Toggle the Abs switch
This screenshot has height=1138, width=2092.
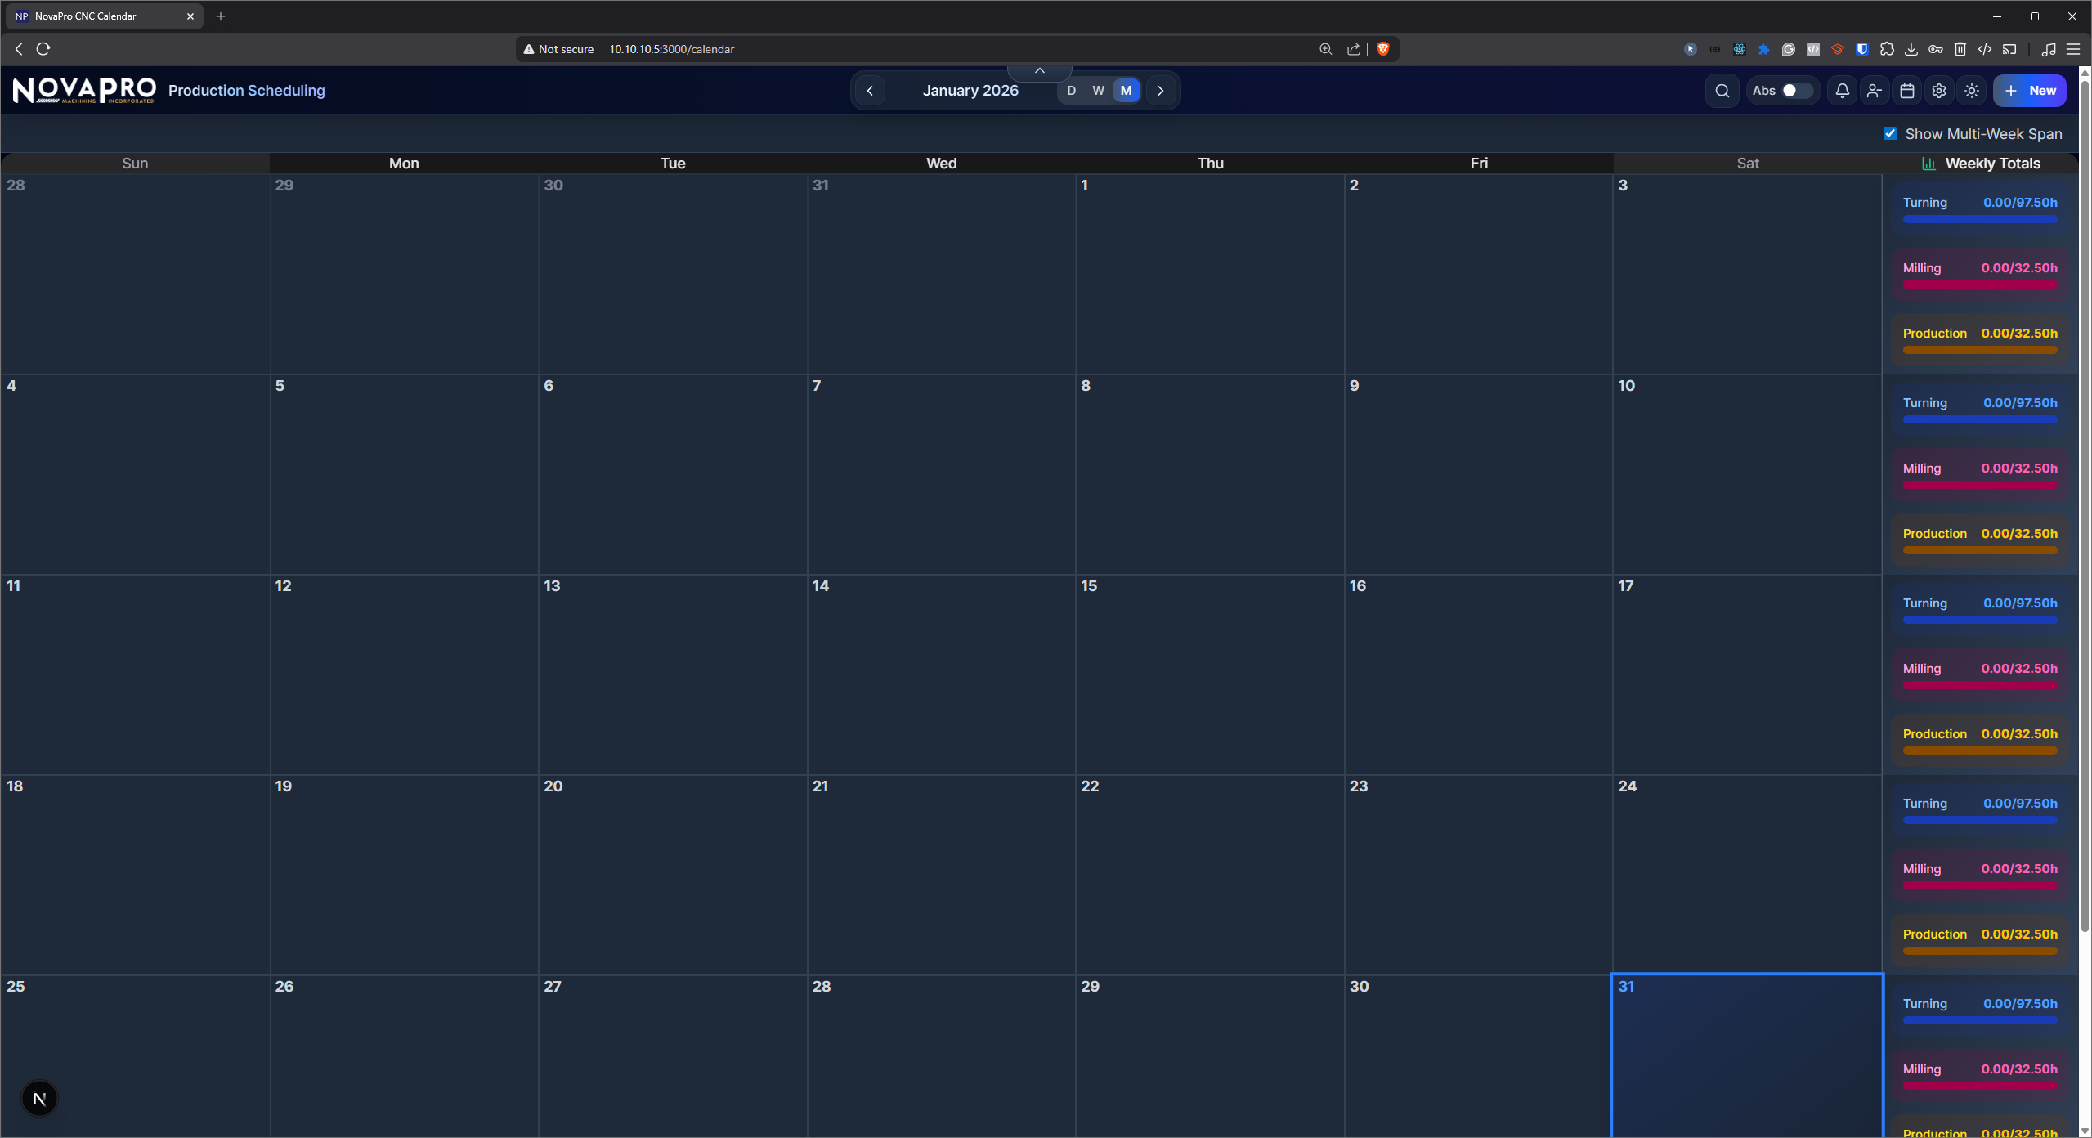pyautogui.click(x=1795, y=90)
